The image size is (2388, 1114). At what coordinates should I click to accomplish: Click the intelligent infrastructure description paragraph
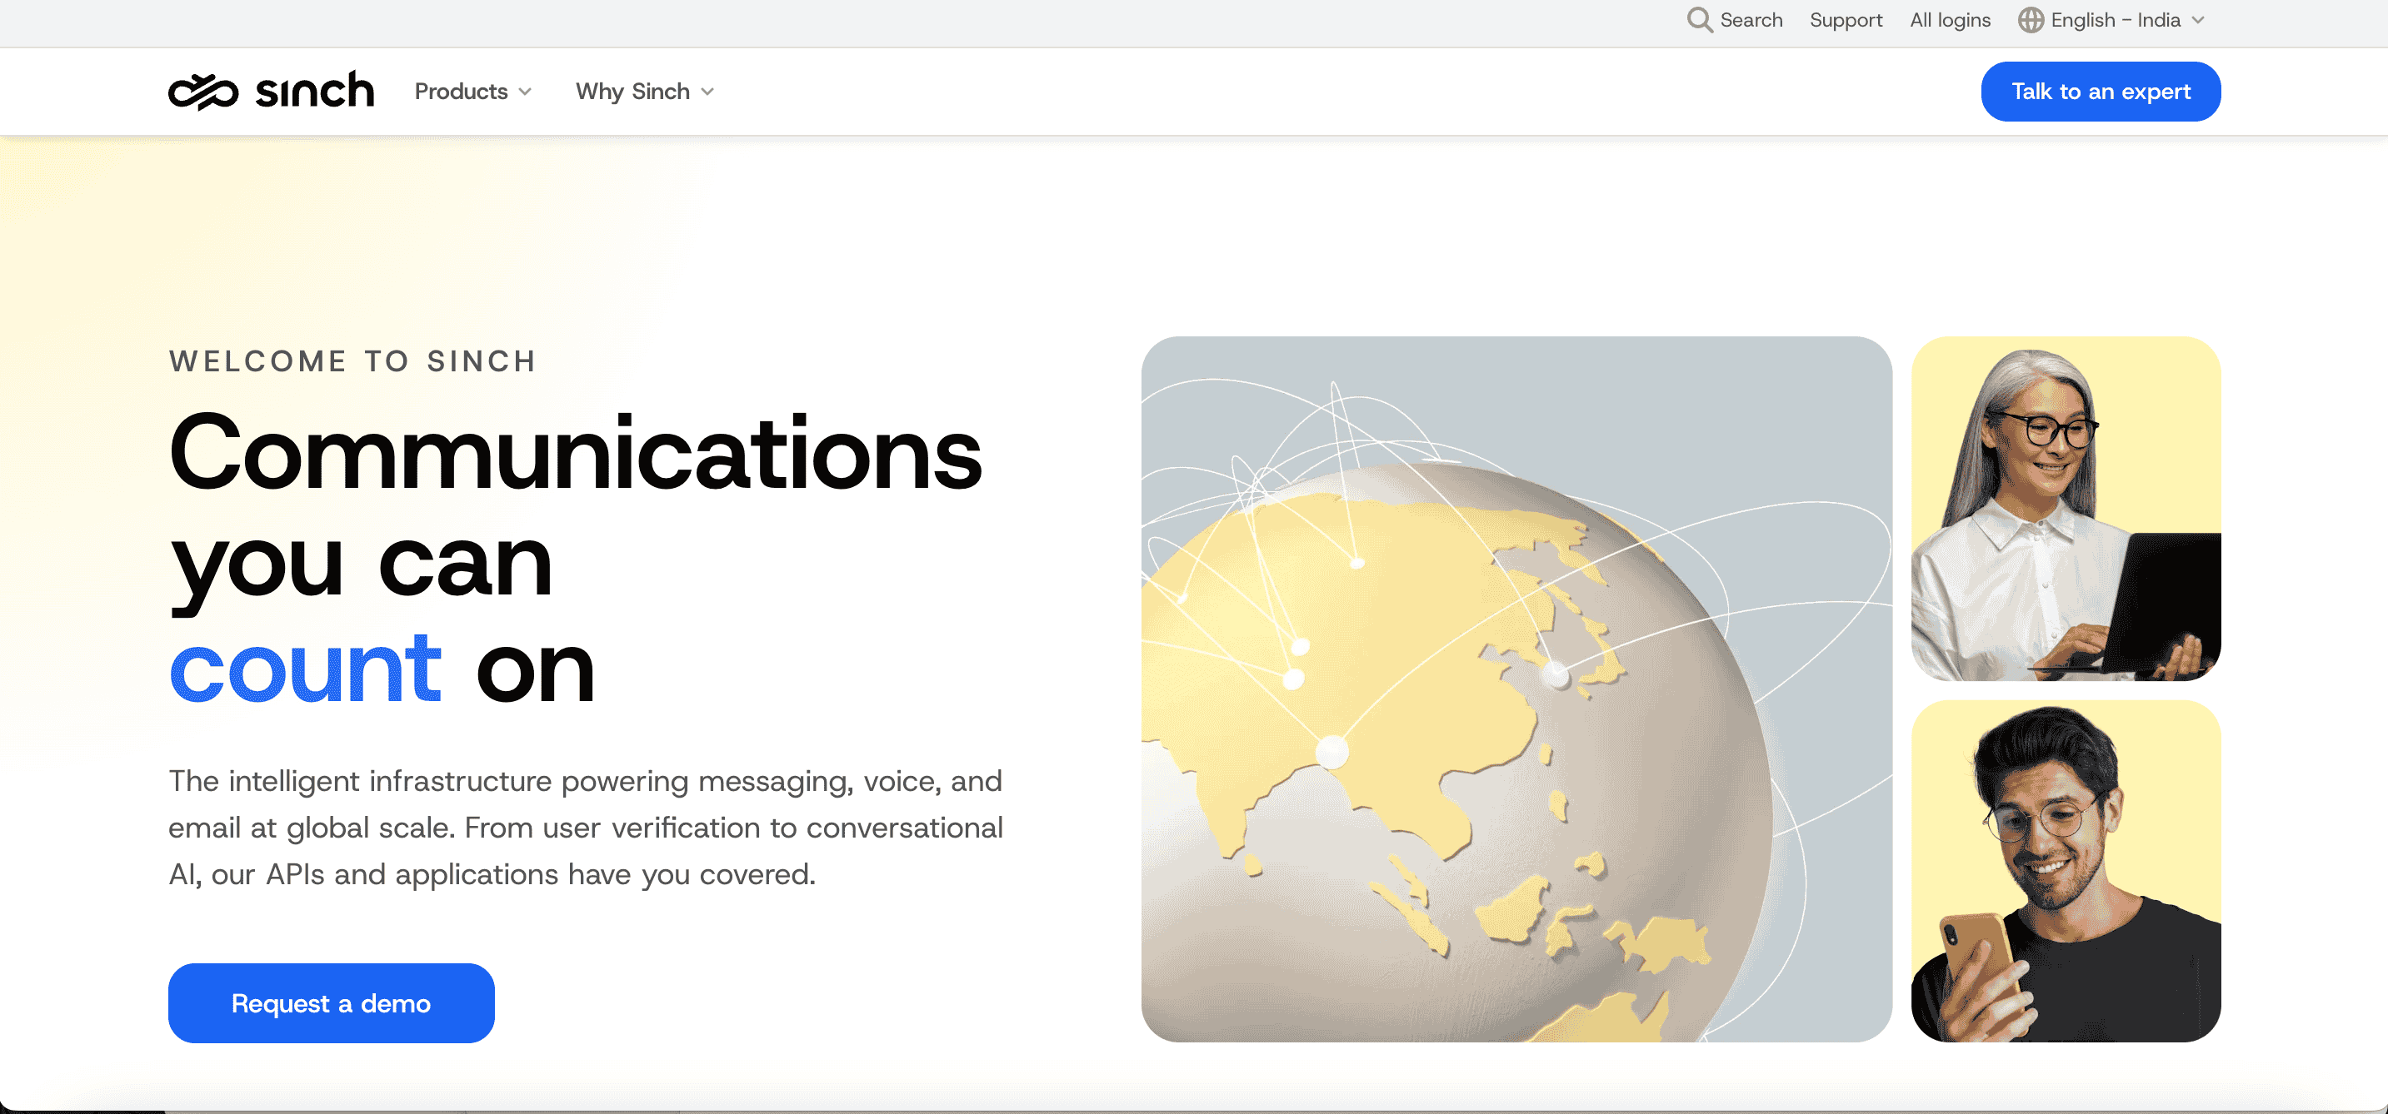tap(586, 827)
